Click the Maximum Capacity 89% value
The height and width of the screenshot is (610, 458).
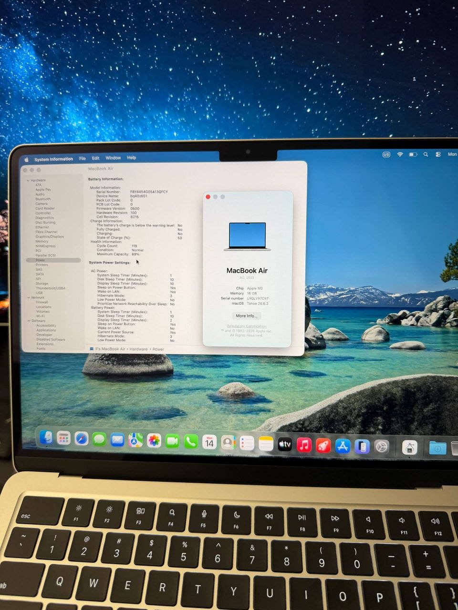pyautogui.click(x=135, y=254)
